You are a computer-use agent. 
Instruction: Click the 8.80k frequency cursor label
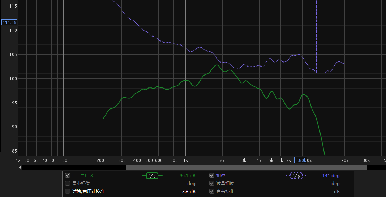pos(300,160)
